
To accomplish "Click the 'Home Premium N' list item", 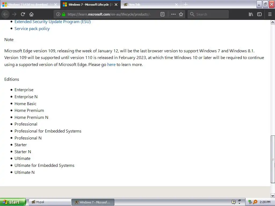I will pos(31,117).
